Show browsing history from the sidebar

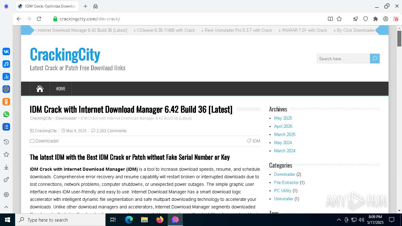tap(6, 142)
